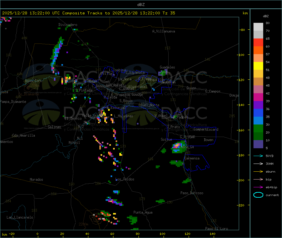The height and width of the screenshot is (238, 282).
Task: Click the 'Salinas' place label
Action: pos(54,127)
